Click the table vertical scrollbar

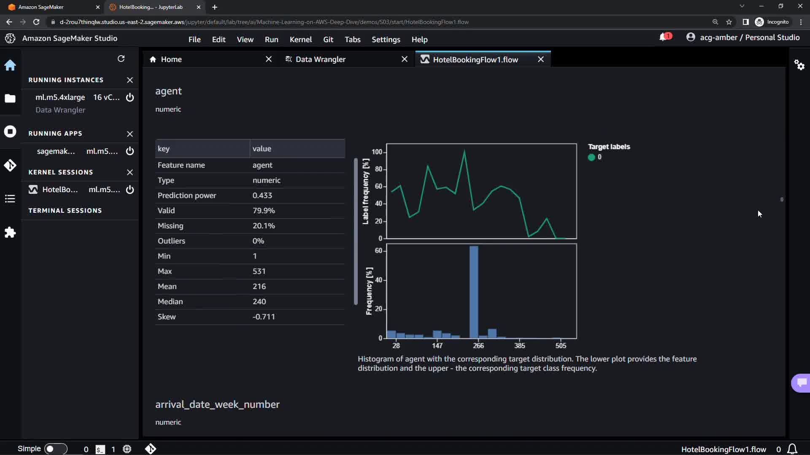(x=356, y=232)
